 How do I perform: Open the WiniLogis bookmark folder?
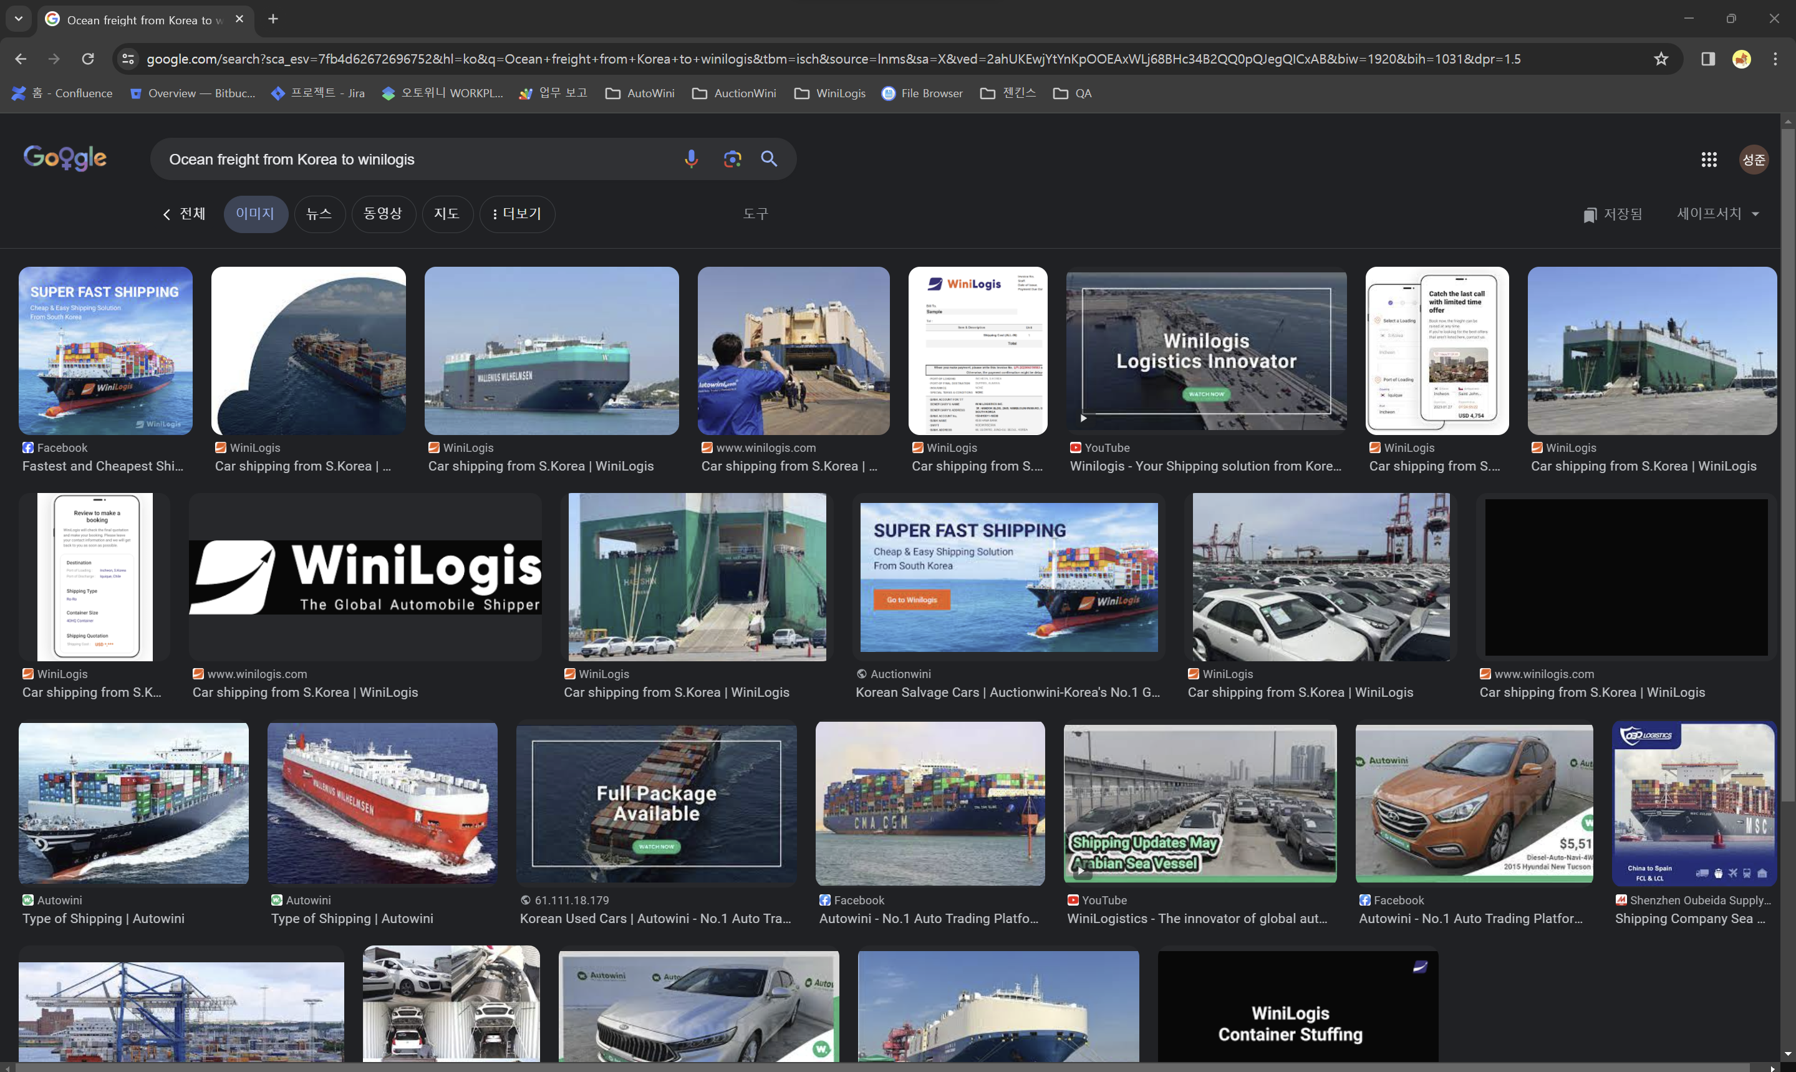829,93
